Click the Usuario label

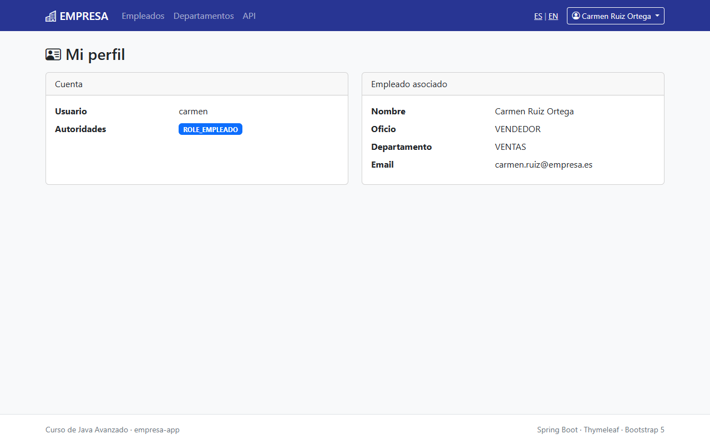(71, 112)
